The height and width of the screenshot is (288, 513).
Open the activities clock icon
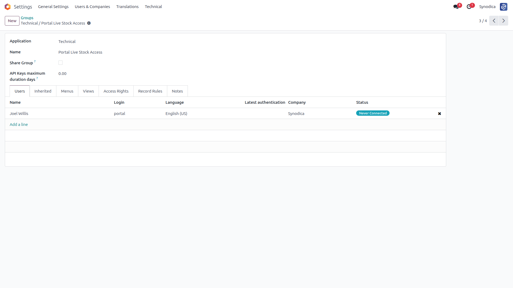pos(469,7)
